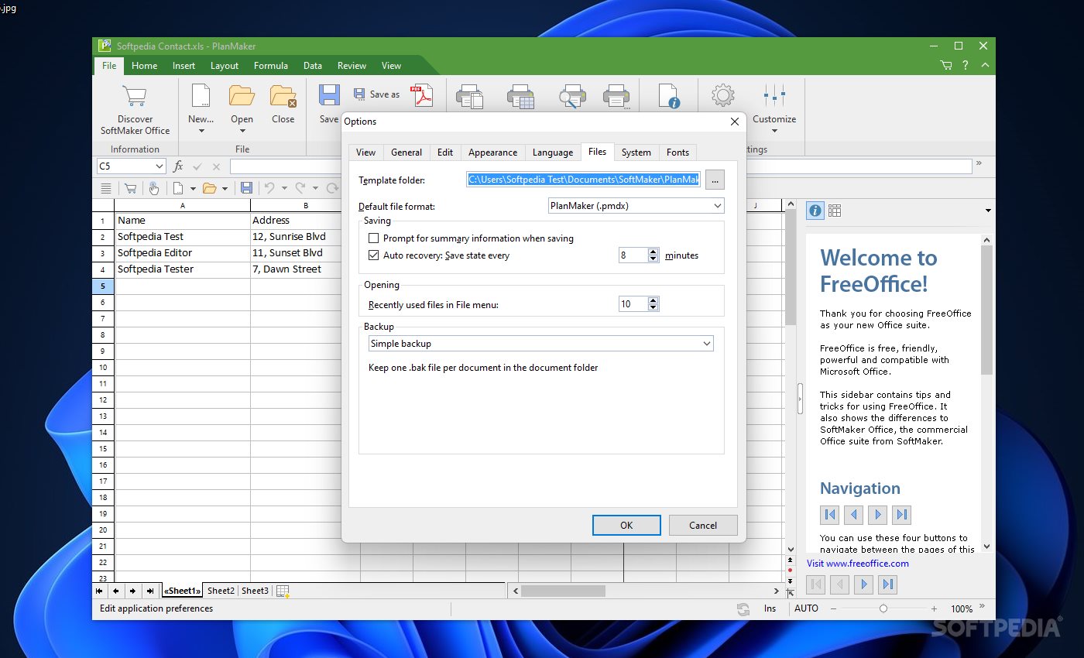This screenshot has width=1084, height=658.
Task: Click OK in the Options dialog
Action: tap(626, 525)
